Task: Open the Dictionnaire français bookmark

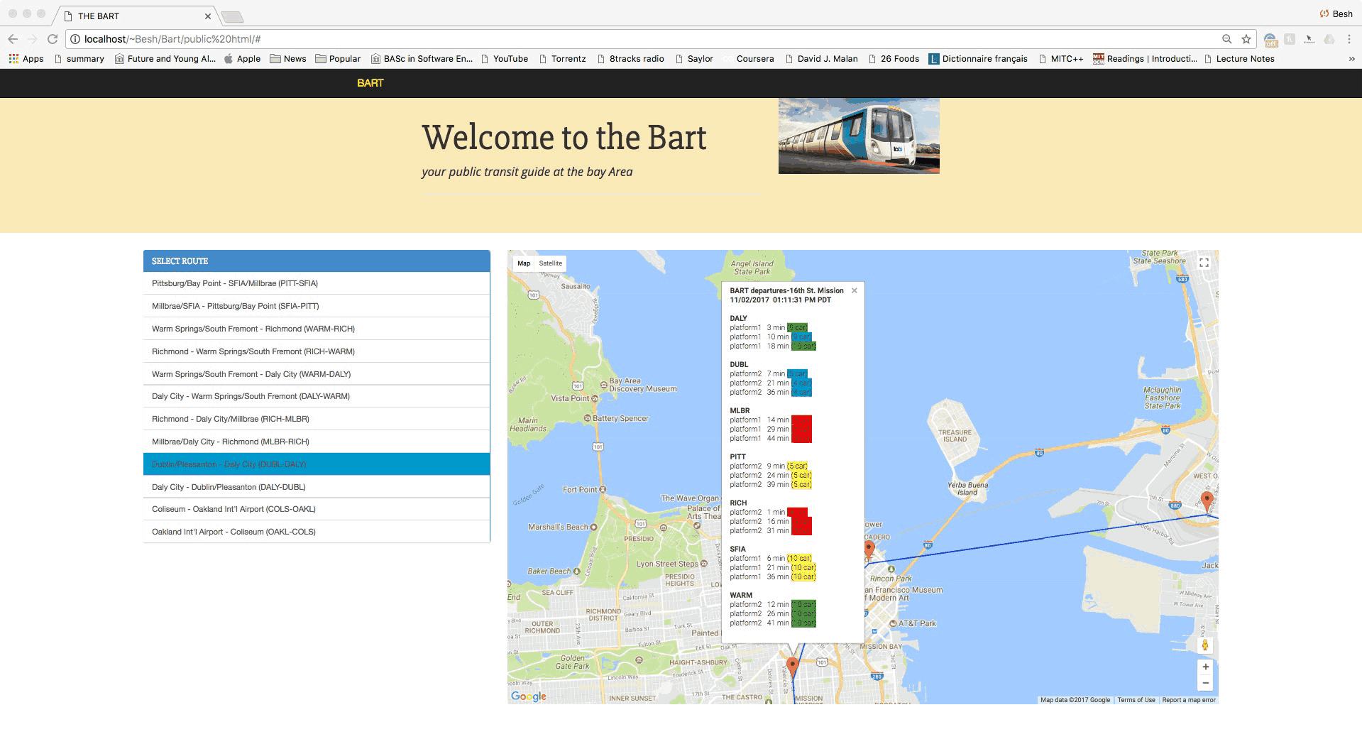Action: pyautogui.click(x=978, y=59)
